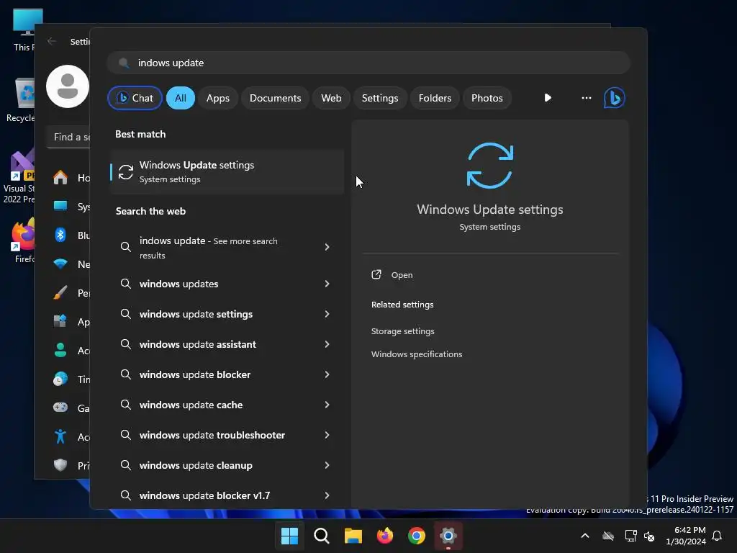The image size is (737, 553).
Task: Click the Find a setting box in Settings
Action: coord(68,137)
